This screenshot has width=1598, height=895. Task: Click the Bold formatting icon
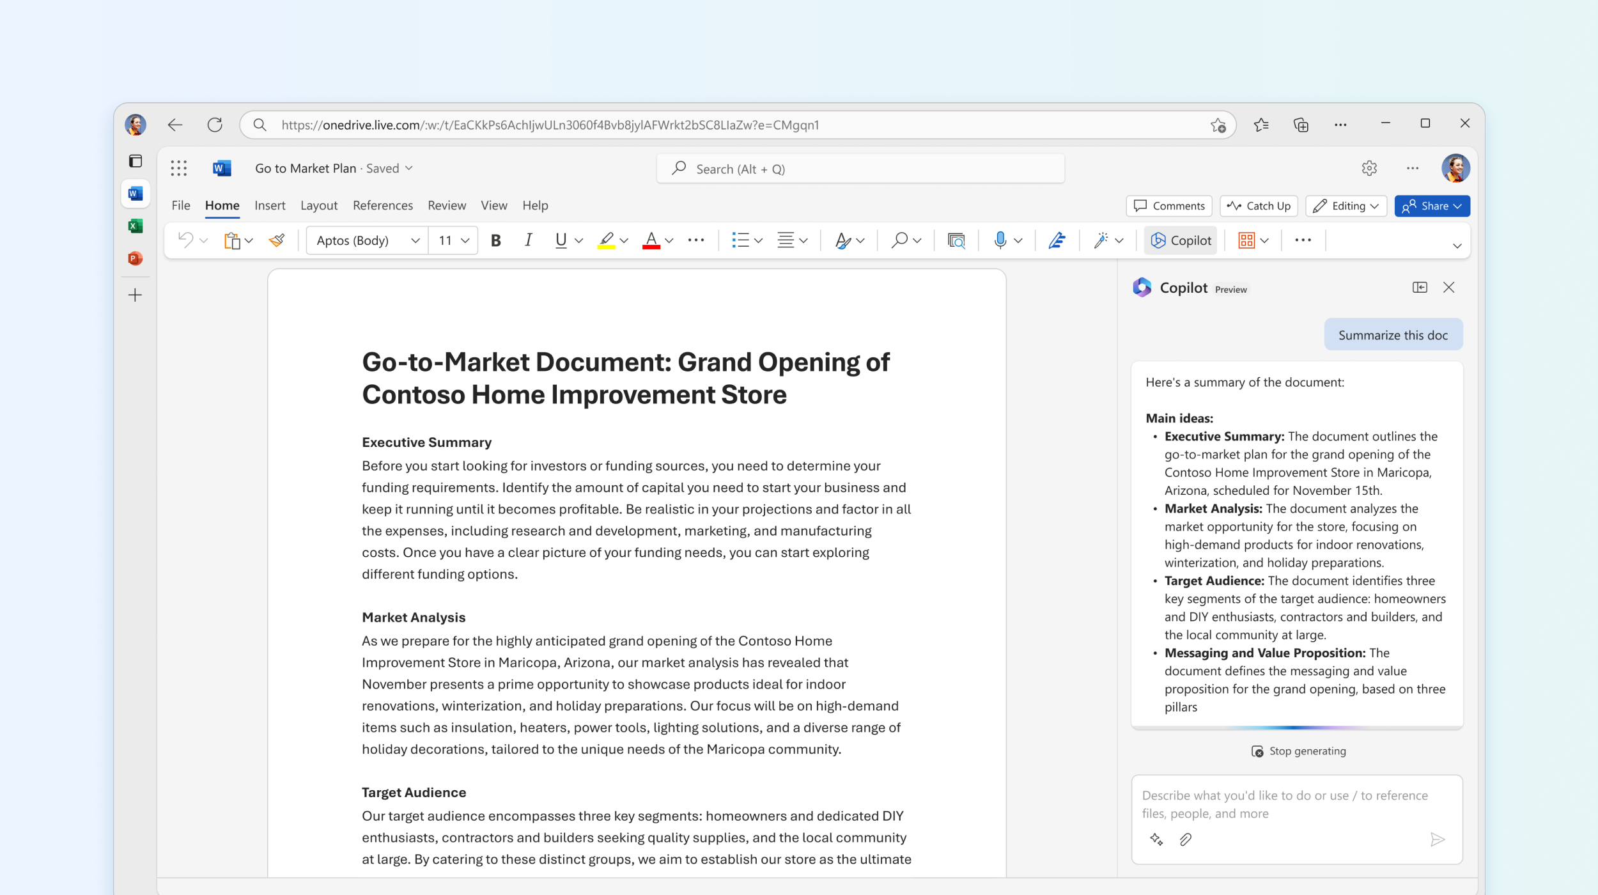494,239
